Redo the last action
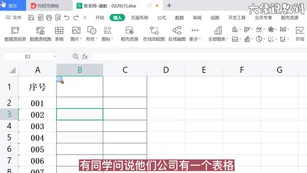The height and width of the screenshot is (173, 307). 76,18
